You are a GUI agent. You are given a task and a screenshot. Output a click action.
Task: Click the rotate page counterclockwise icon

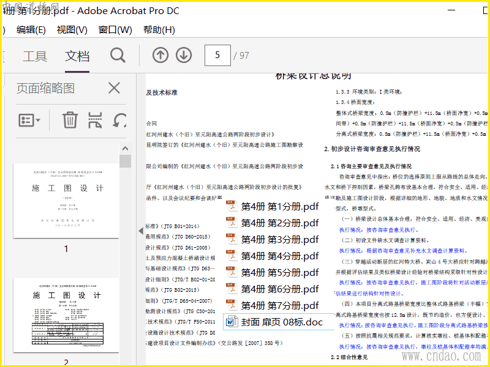click(119, 120)
